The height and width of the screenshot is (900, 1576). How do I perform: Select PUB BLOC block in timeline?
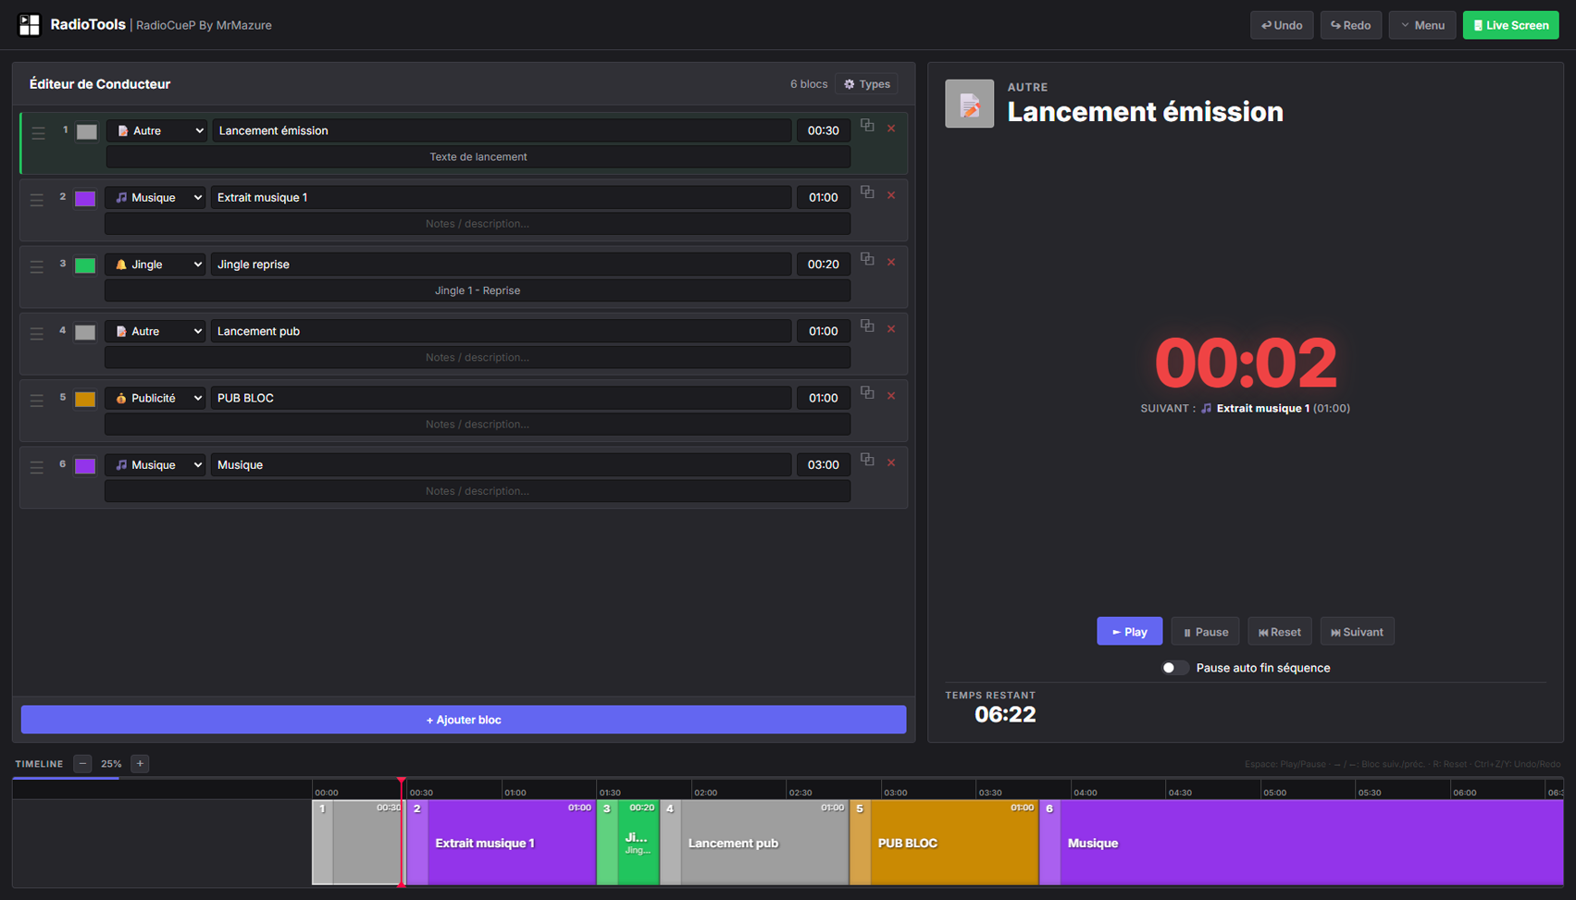pos(944,843)
